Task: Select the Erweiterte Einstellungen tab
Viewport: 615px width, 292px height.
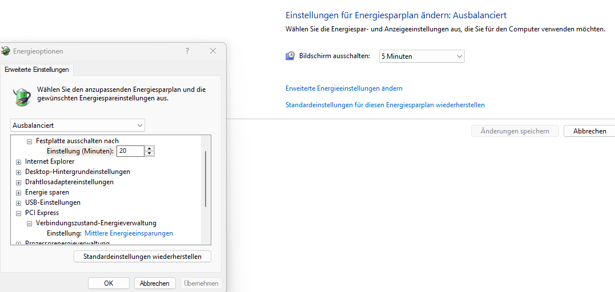Action: point(37,70)
